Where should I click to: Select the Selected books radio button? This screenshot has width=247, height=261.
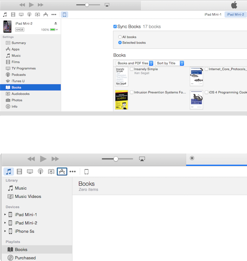point(120,43)
